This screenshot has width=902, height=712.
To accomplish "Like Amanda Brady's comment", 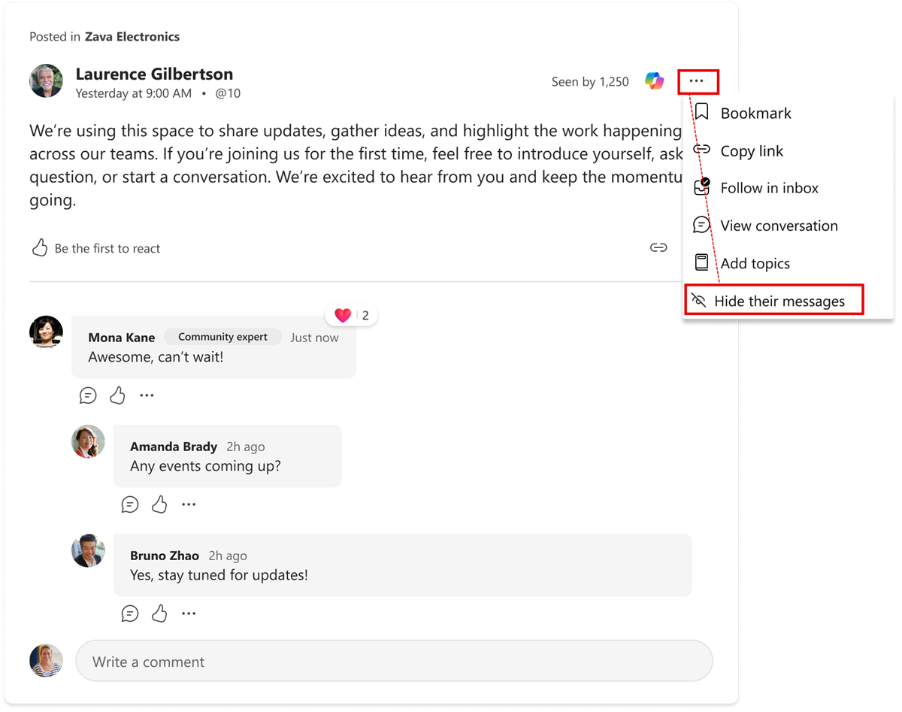I will tap(159, 504).
